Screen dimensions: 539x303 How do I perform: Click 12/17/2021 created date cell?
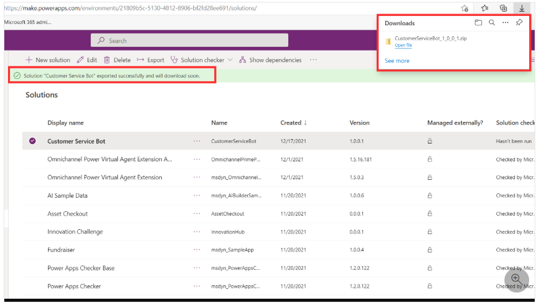pos(293,141)
